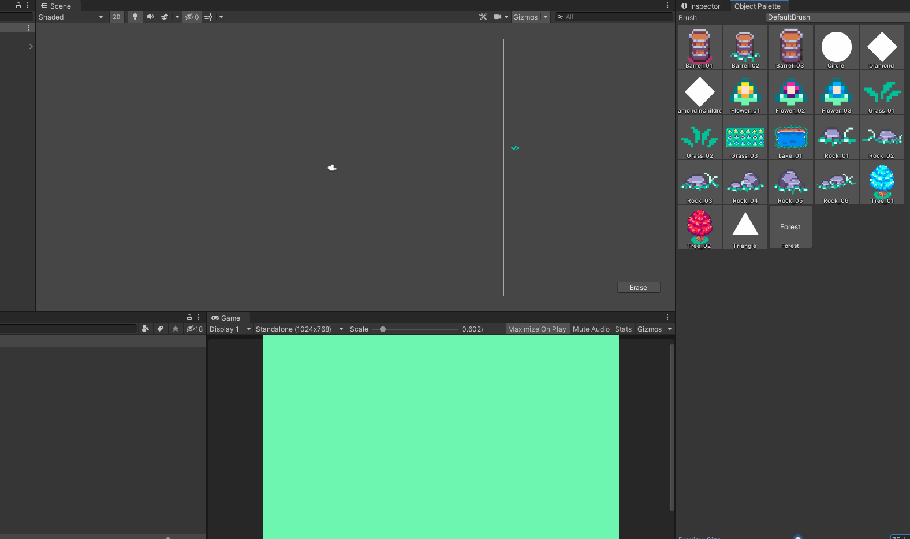Click the favorites star icon
The height and width of the screenshot is (539, 910).
(176, 329)
